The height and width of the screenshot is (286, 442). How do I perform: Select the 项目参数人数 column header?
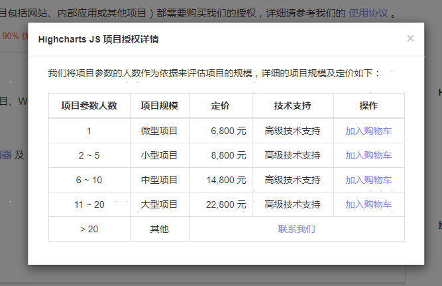89,106
